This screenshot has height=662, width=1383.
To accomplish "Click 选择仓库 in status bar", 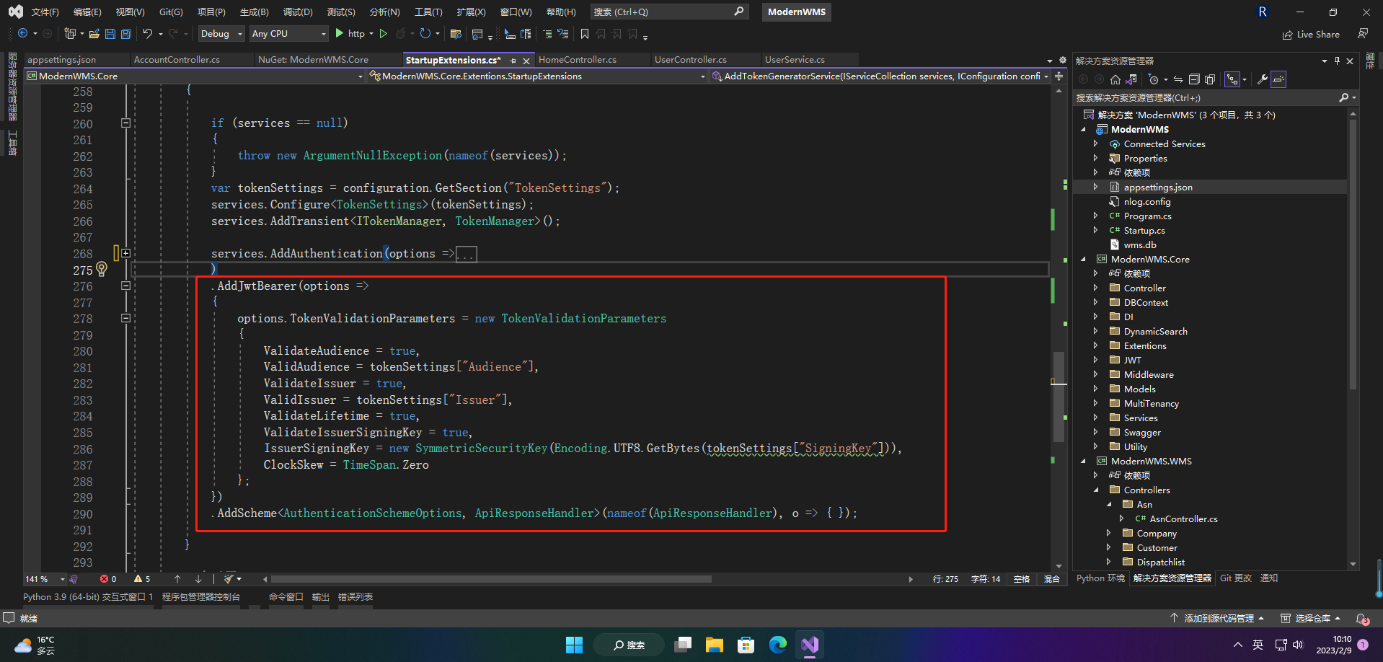I will pyautogui.click(x=1311, y=619).
